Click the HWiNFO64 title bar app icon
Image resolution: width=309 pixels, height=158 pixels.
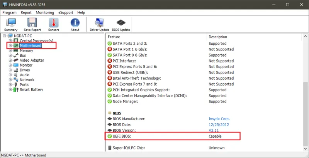tap(5, 5)
